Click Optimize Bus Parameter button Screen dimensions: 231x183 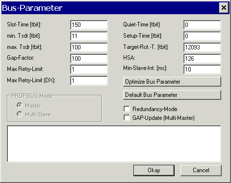click(x=172, y=82)
